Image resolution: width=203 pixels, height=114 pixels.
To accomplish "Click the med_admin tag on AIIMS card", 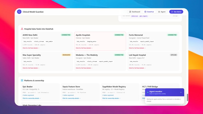I will click(x=49, y=42).
